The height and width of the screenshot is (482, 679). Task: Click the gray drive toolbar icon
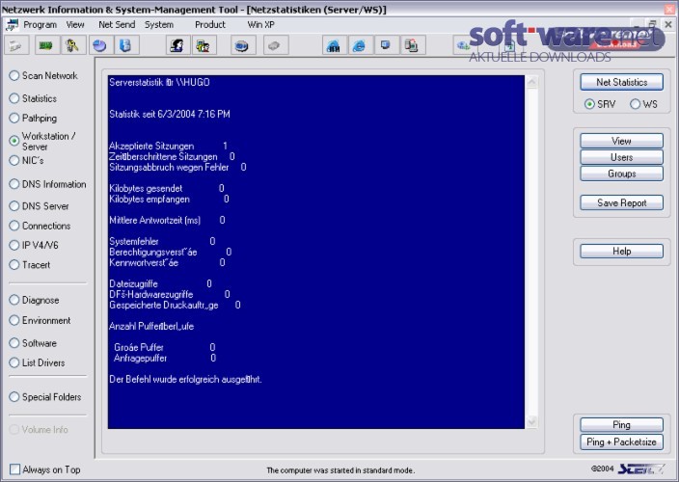point(276,45)
